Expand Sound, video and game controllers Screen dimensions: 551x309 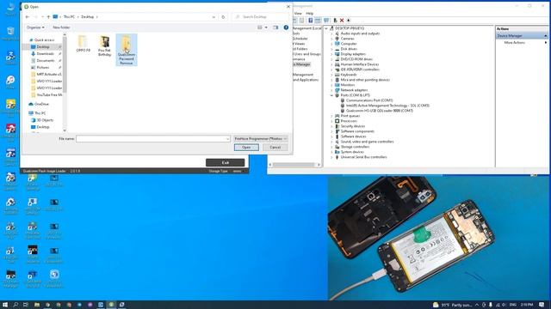(x=331, y=142)
